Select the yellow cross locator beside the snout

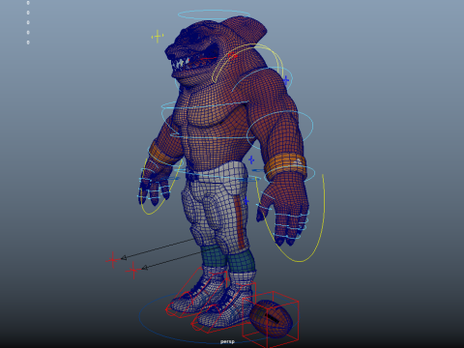point(158,37)
